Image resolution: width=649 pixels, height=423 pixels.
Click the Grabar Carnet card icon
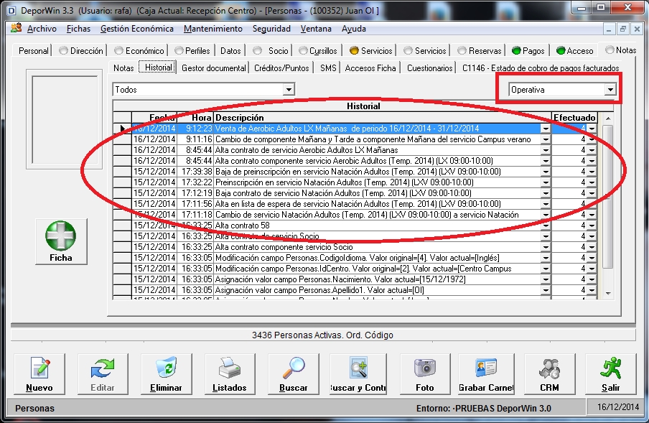pos(486,368)
